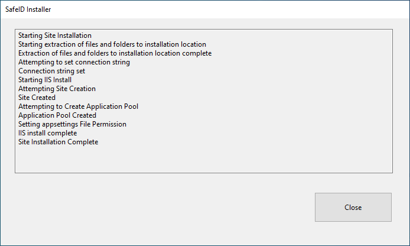
Task: Select the 'Attempting Site Creation' log line
Action: coord(57,89)
